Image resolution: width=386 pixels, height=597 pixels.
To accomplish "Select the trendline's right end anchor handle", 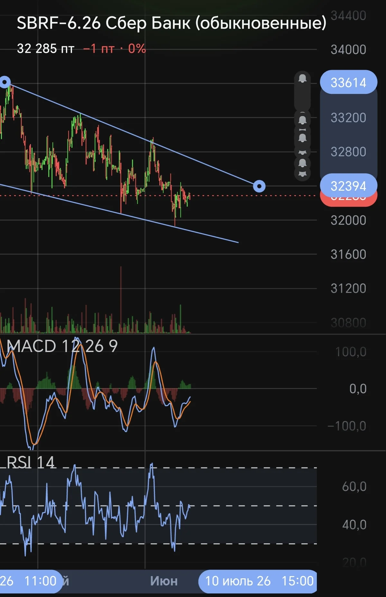I will tap(259, 186).
